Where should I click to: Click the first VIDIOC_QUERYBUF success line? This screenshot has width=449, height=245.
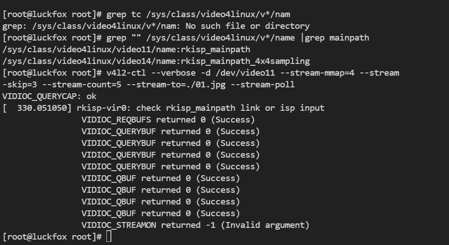(x=170, y=132)
